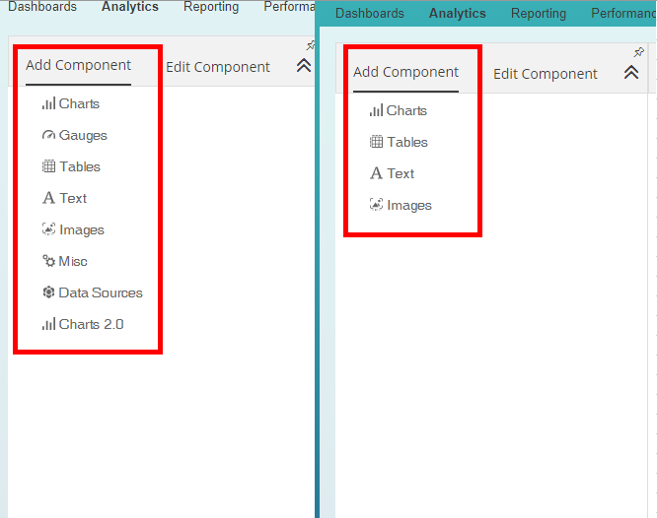Select Charts 2.0 label in left panel
Image resolution: width=657 pixels, height=518 pixels.
(91, 324)
